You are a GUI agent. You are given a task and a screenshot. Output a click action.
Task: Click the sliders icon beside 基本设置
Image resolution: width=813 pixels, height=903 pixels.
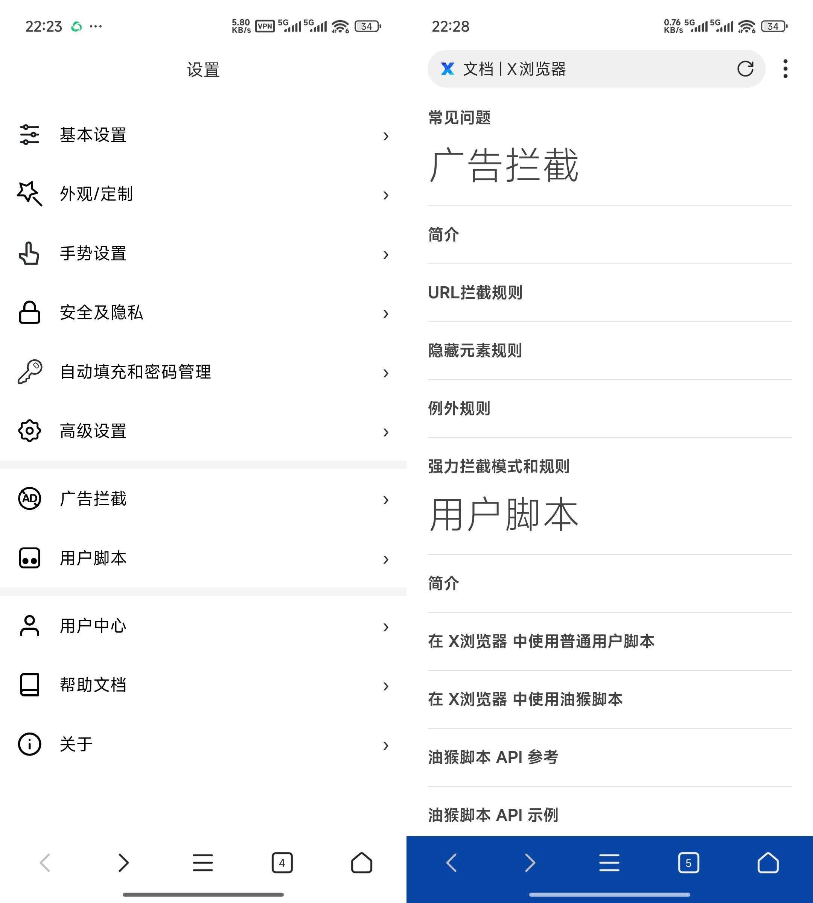point(29,135)
